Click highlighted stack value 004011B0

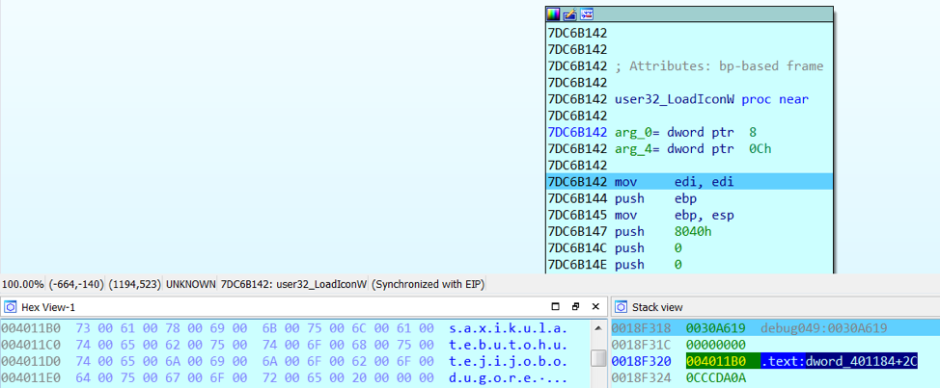tap(716, 361)
